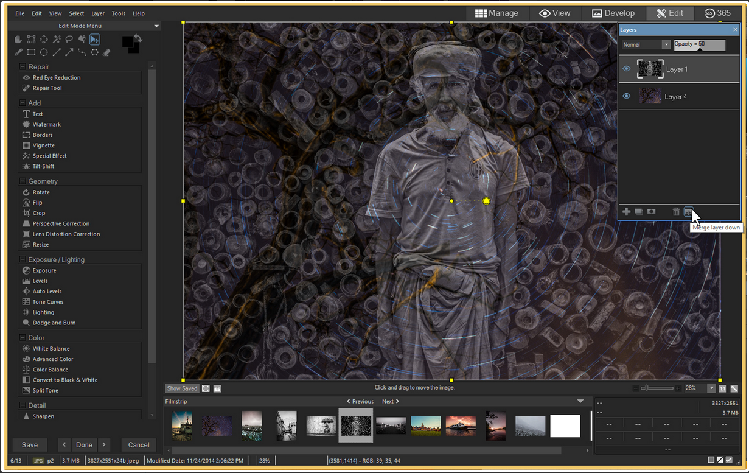Open the layer blend mode dropdown
749x473 pixels.
(666, 44)
